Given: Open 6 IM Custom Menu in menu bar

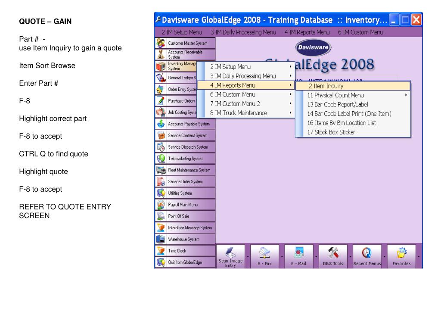Looking at the screenshot, I should (360, 32).
